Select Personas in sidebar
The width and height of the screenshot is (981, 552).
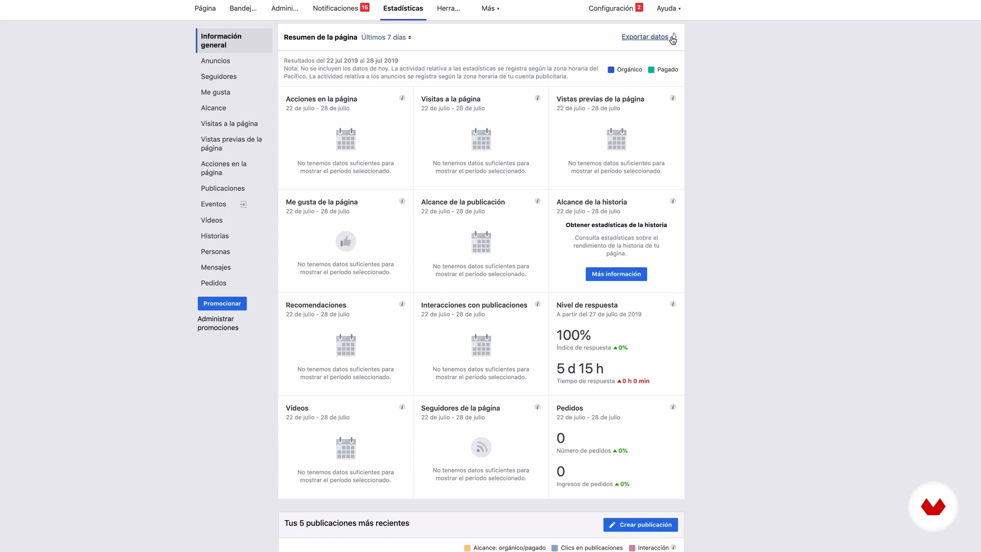[216, 252]
